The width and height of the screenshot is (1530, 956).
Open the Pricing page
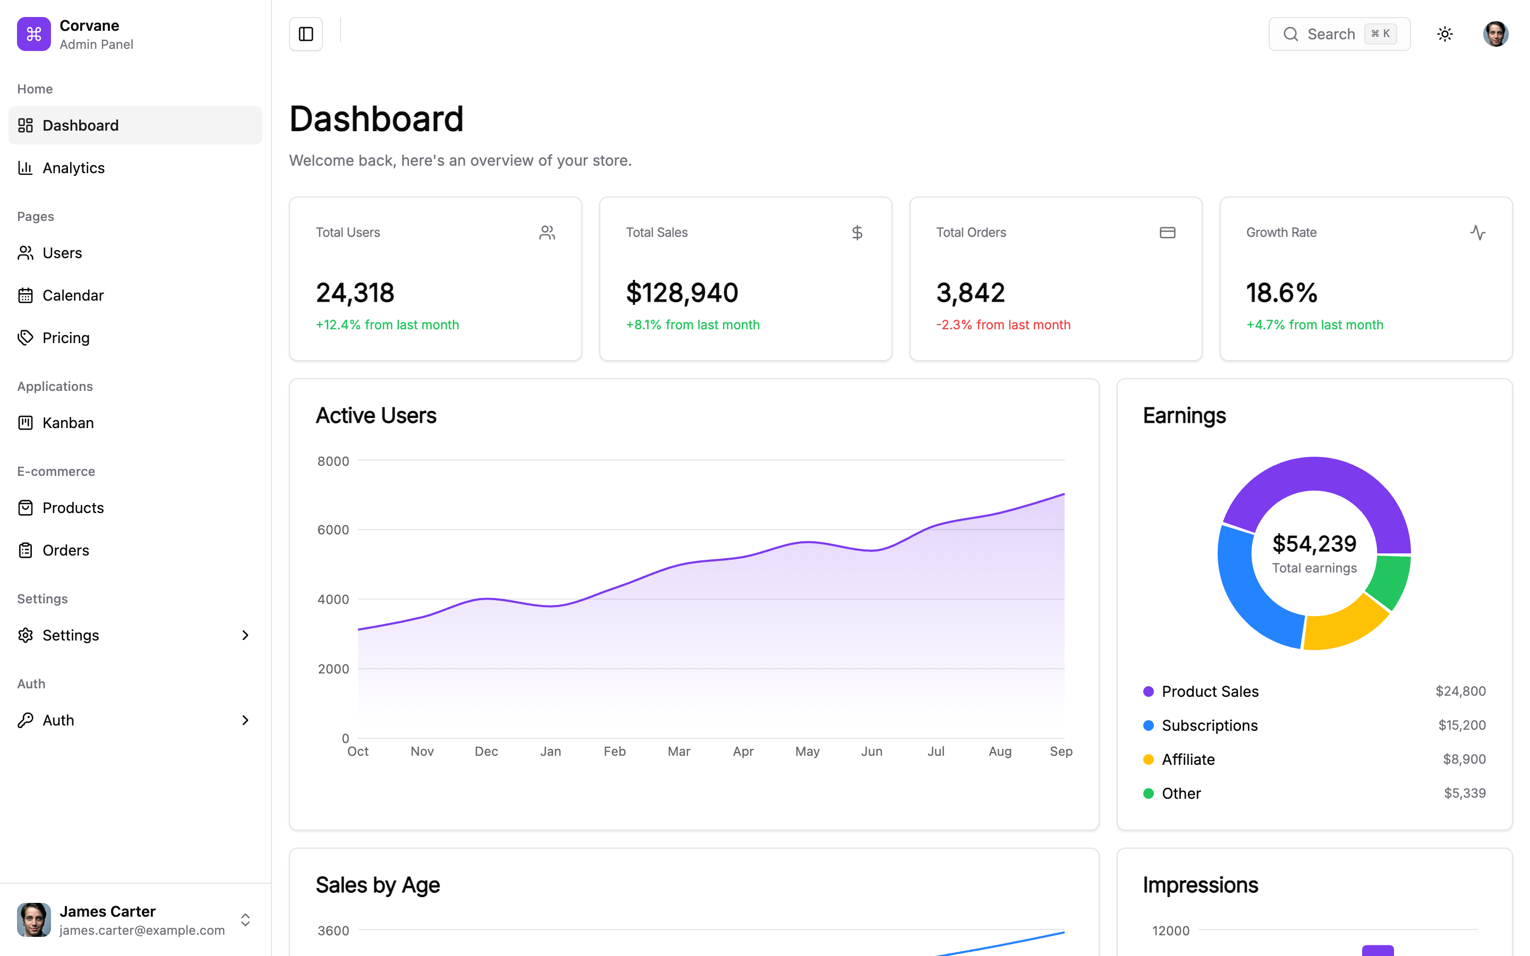pyautogui.click(x=135, y=338)
